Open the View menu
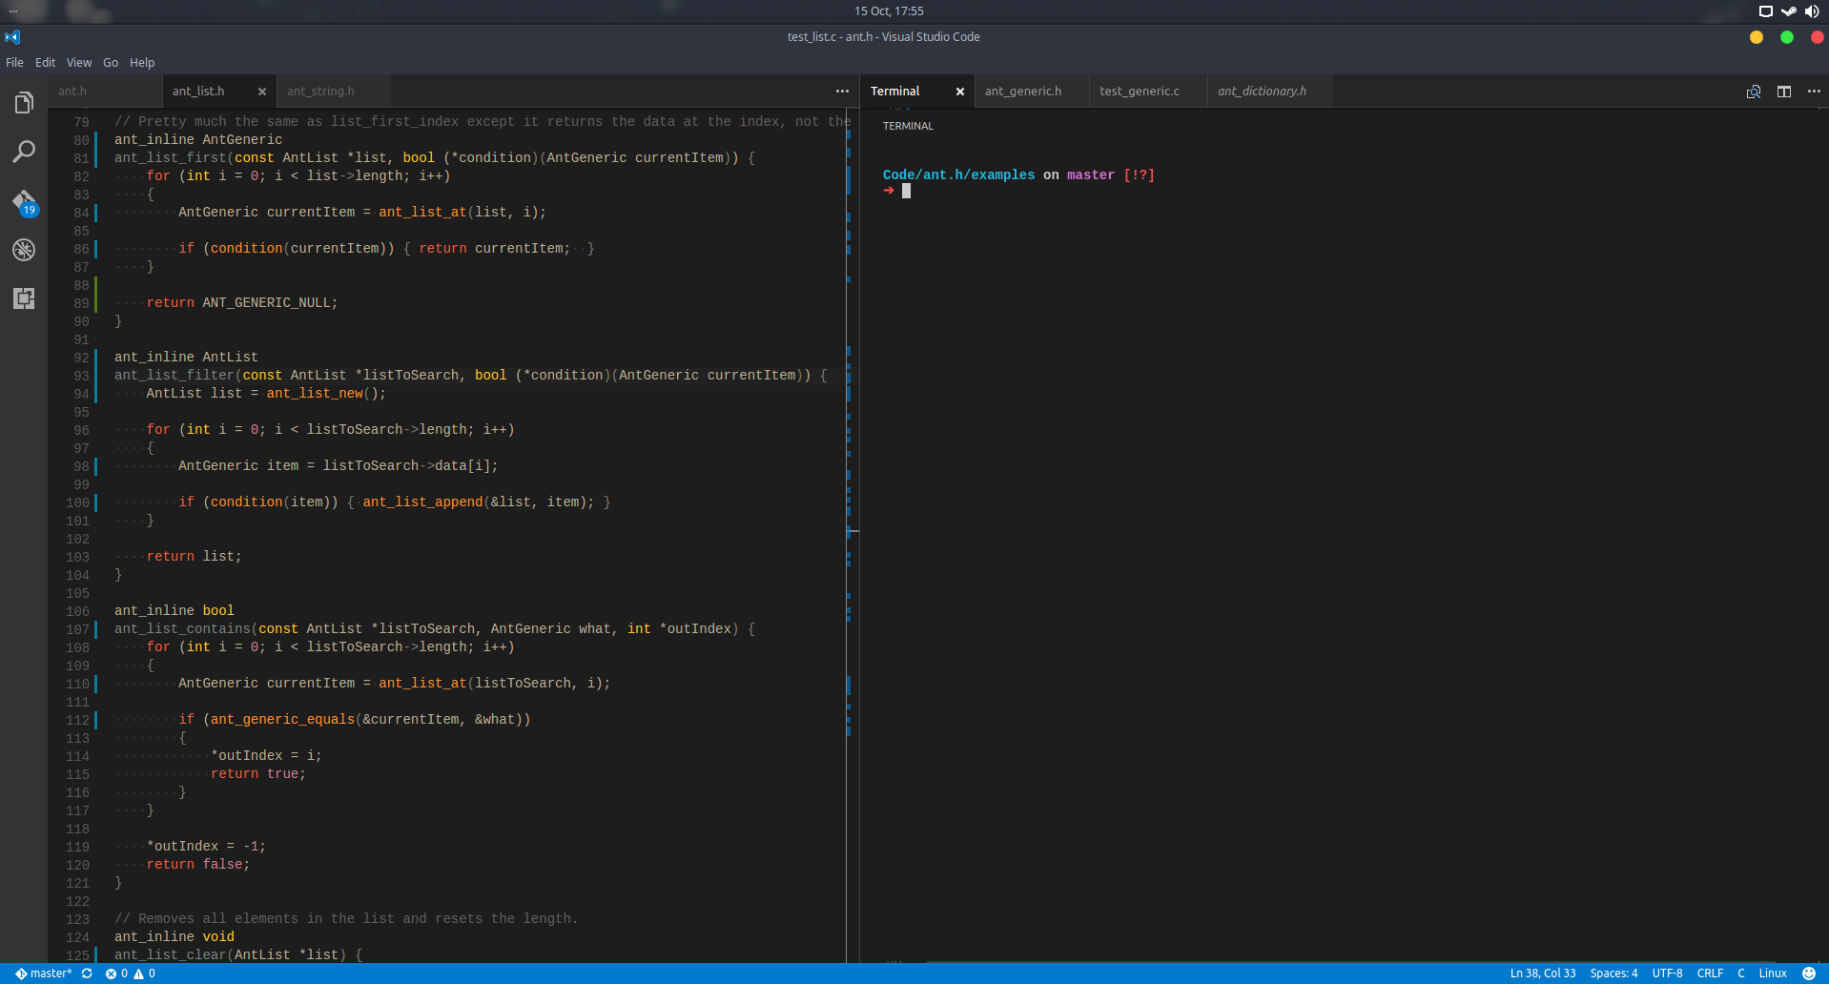Screen dimensions: 1829x984 [79, 63]
